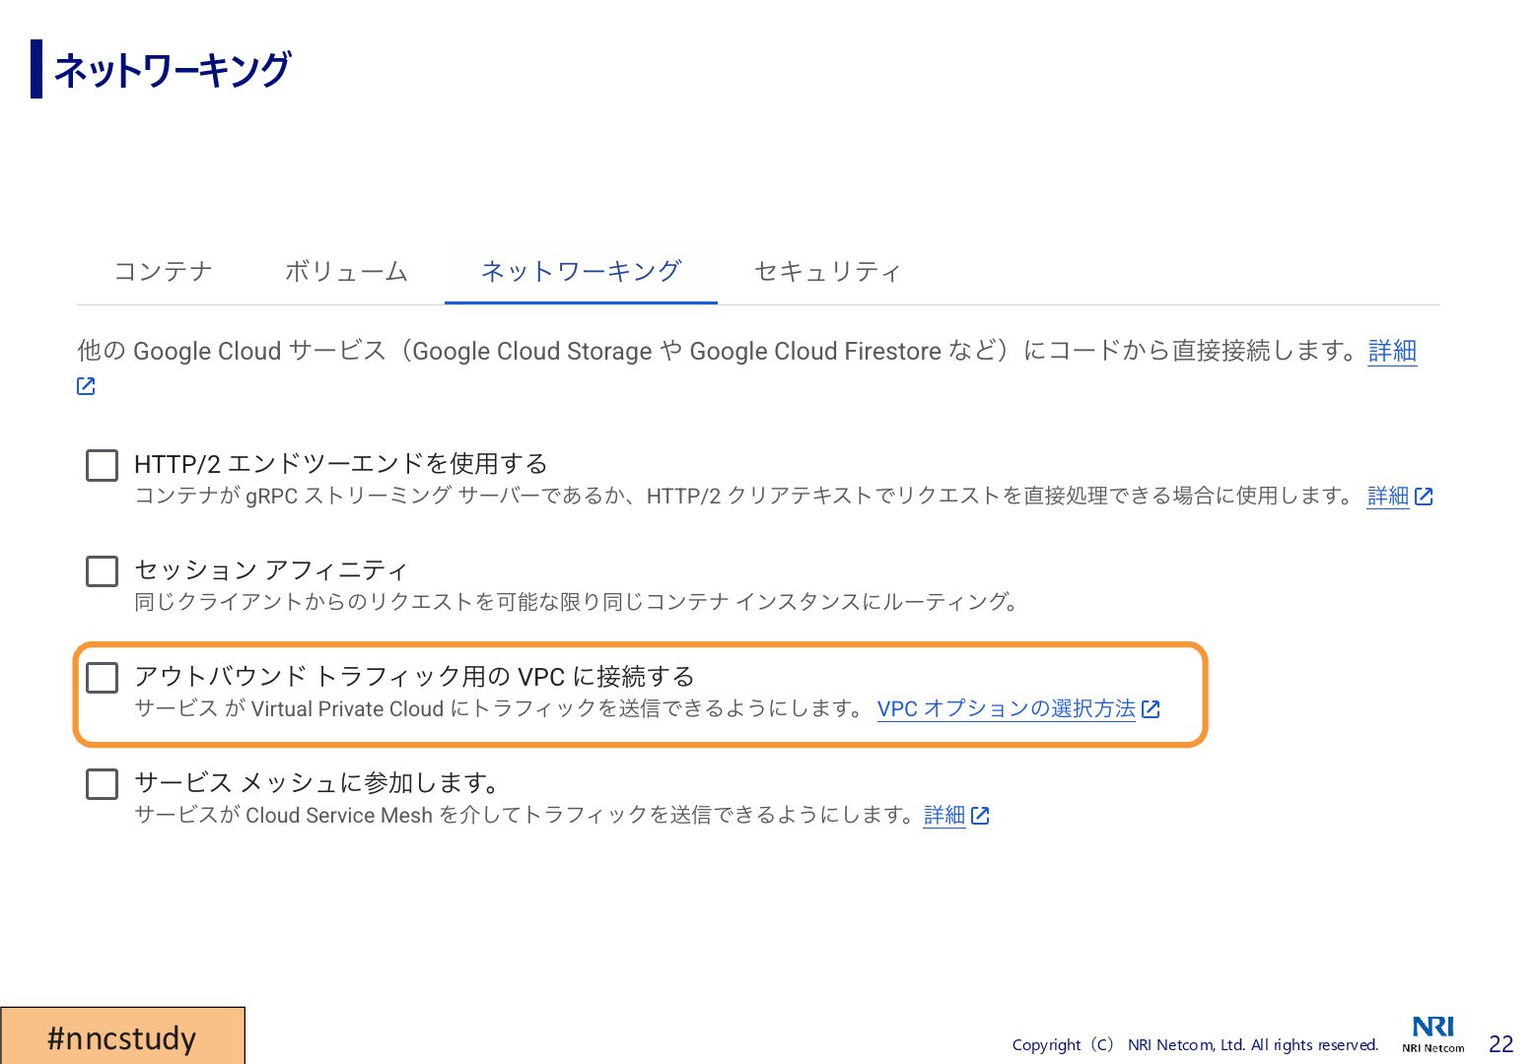The image size is (1538, 1064).
Task: Open 詳細 link in HTTP/2 description
Action: (1388, 496)
